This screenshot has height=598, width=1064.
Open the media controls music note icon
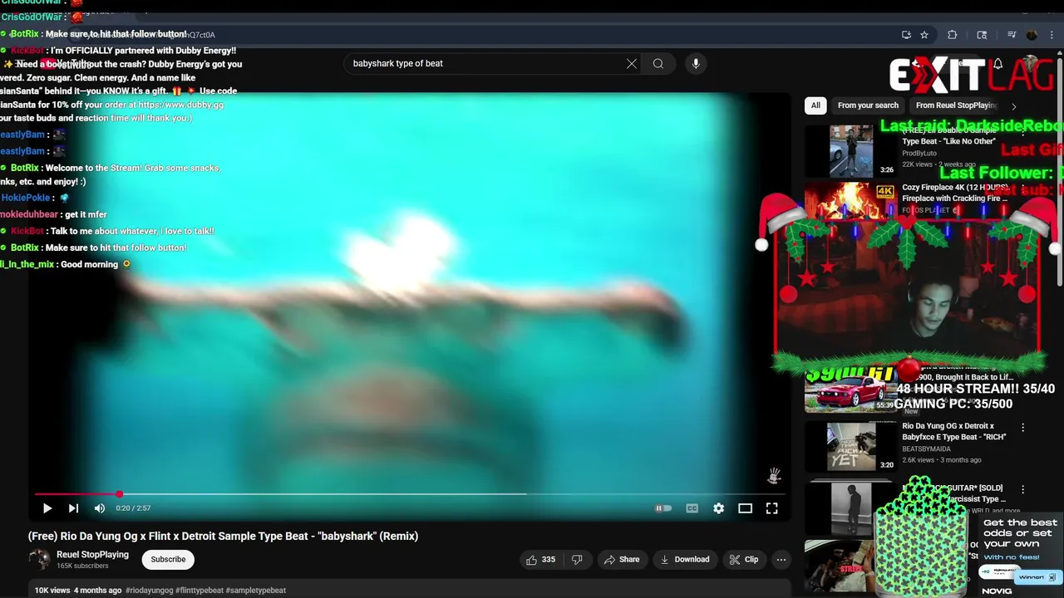click(x=1012, y=35)
